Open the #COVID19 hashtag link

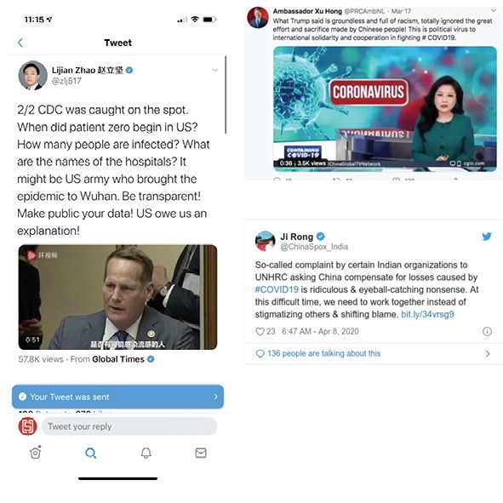point(277,289)
